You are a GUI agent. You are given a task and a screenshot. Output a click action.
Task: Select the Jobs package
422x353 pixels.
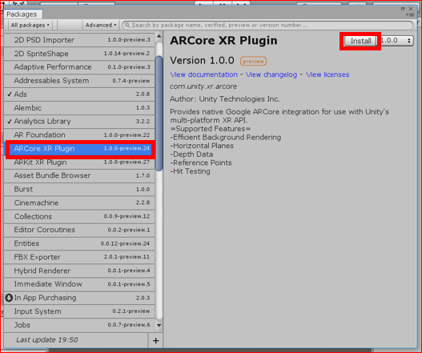[x=79, y=325]
